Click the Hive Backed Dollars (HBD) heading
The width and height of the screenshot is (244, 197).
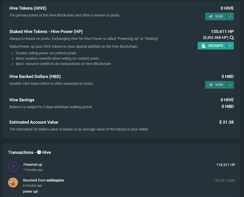coord(35,76)
